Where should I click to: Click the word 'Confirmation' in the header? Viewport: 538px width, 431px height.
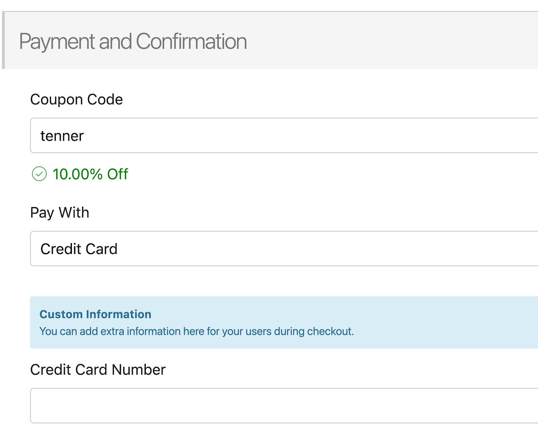[x=191, y=42]
